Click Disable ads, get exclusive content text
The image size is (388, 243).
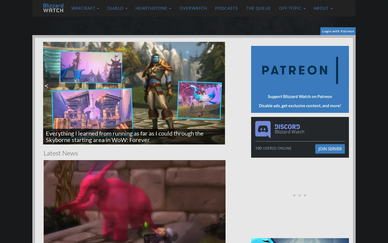[300, 106]
